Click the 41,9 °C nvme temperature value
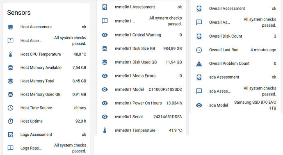283x155 pixels. 176,130
